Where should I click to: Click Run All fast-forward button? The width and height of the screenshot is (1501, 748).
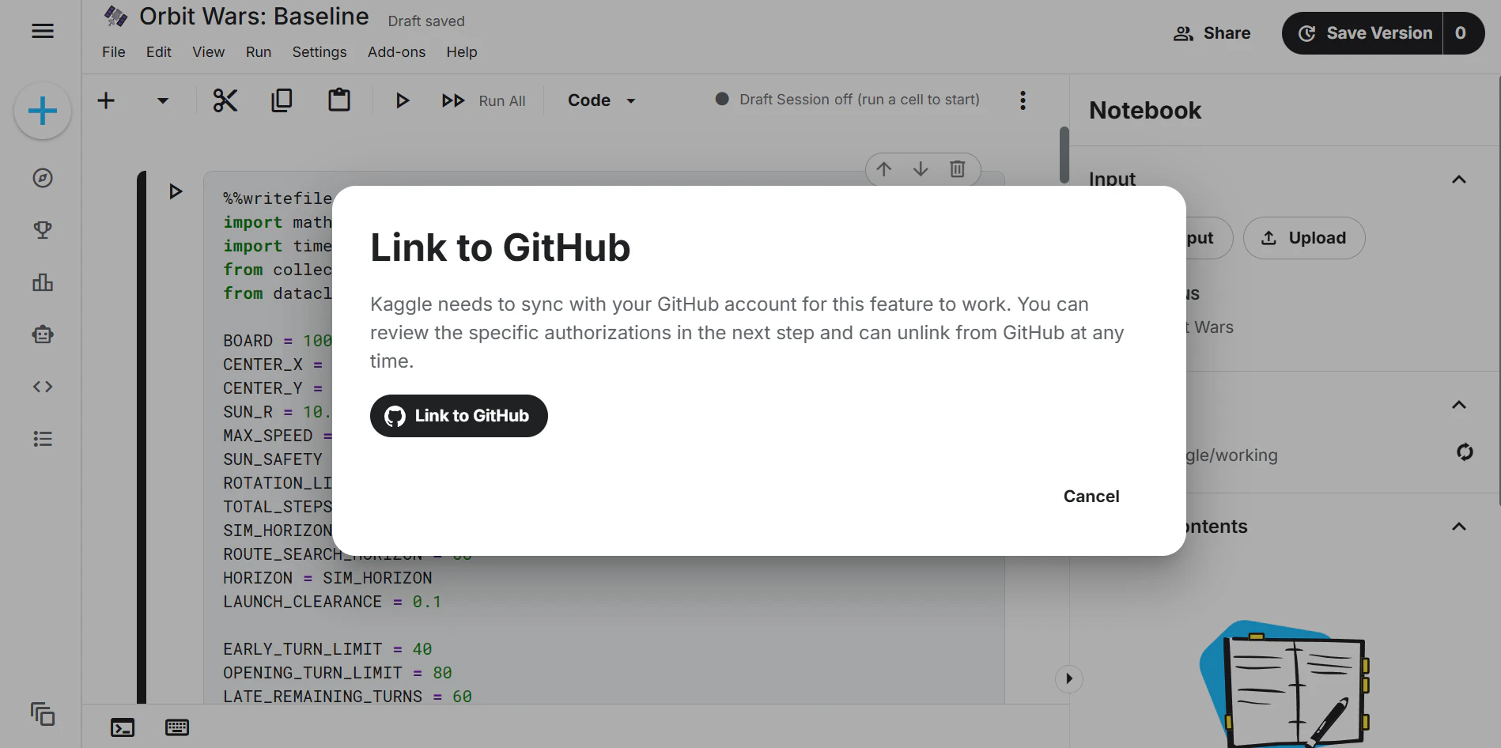(x=483, y=100)
